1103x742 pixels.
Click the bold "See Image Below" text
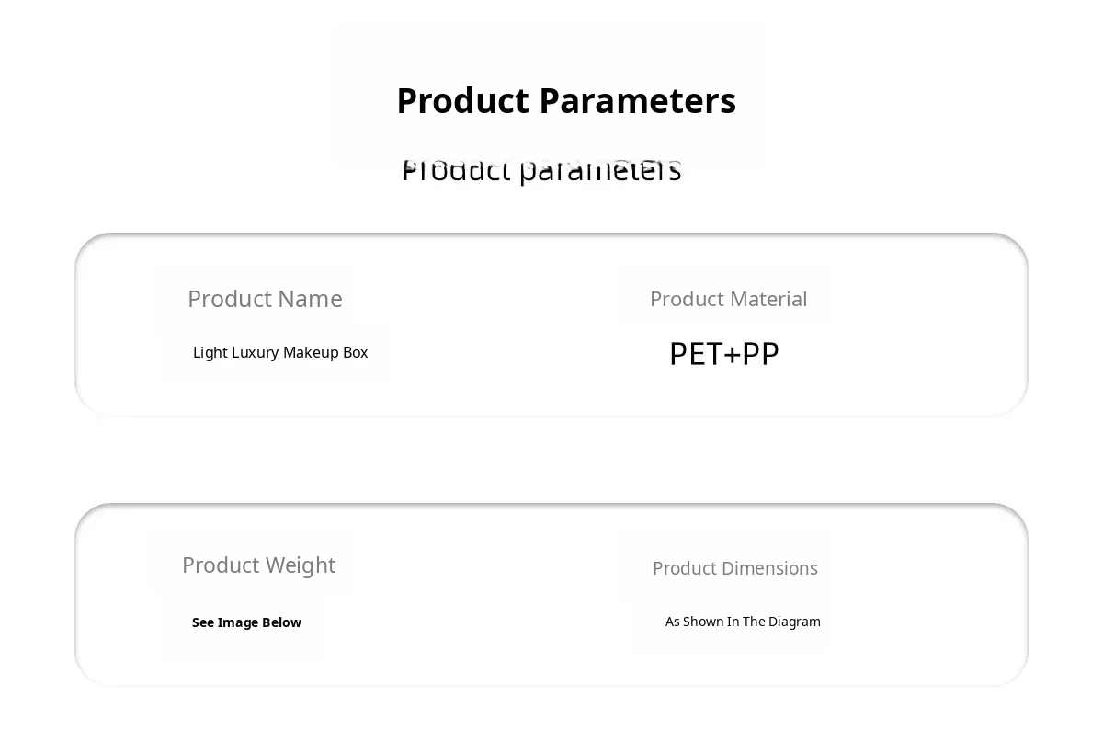point(246,622)
